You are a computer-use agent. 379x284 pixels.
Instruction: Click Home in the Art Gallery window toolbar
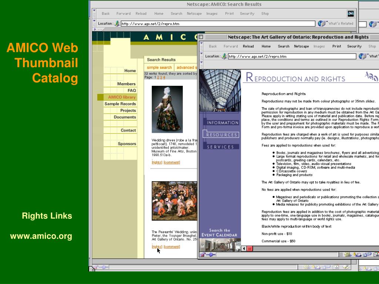[x=266, y=46]
